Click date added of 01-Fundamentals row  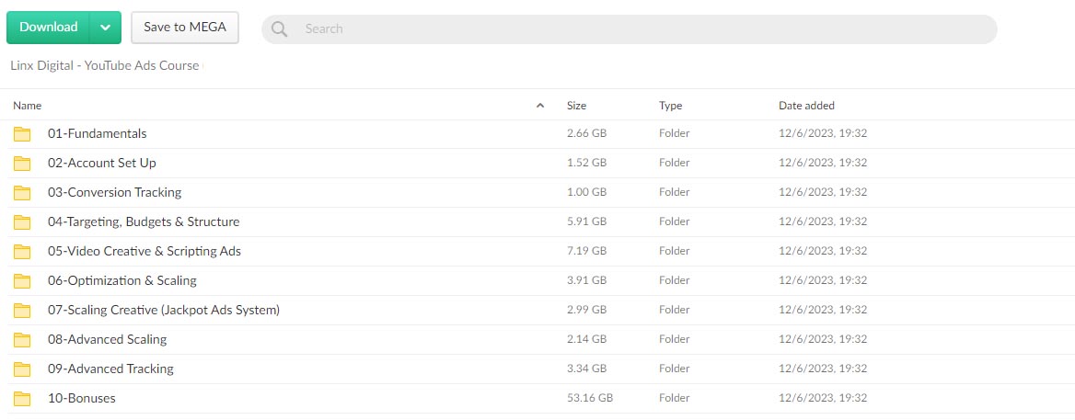[x=823, y=133]
